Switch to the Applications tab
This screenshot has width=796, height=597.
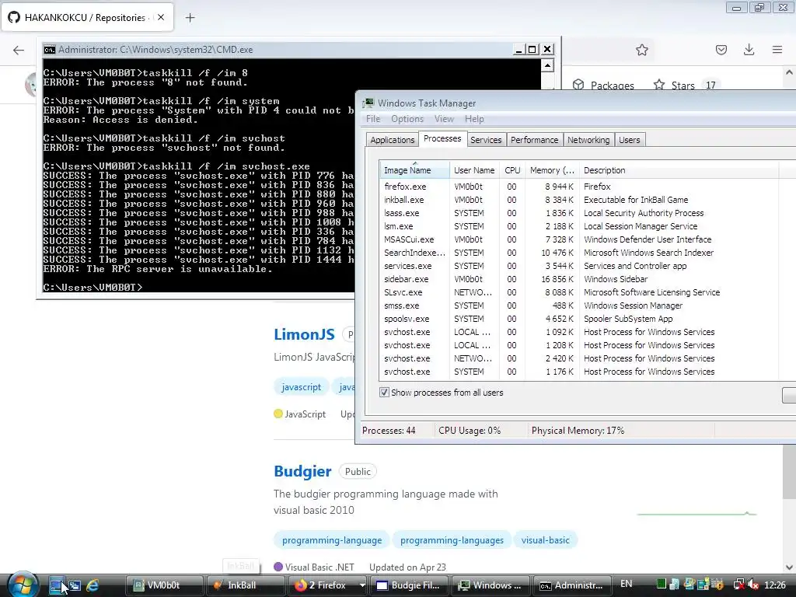pos(392,140)
